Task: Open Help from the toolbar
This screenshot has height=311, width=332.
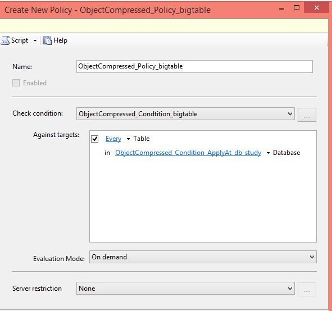Action: pos(60,40)
